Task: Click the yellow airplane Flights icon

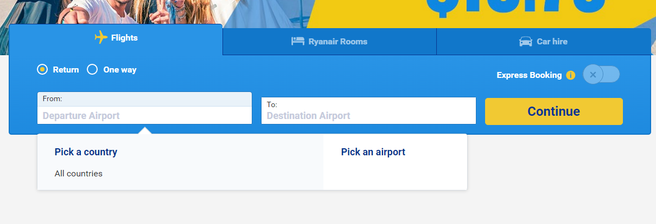Action: [x=101, y=38]
